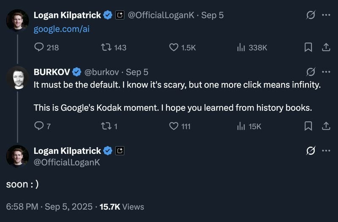The width and height of the screenshot is (338, 222).
Task: Share Logan Kilpatrick's first post
Action: click(326, 47)
